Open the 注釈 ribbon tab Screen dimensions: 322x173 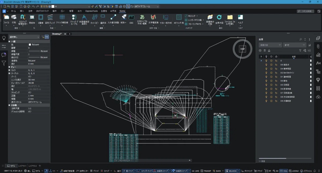coord(31,11)
